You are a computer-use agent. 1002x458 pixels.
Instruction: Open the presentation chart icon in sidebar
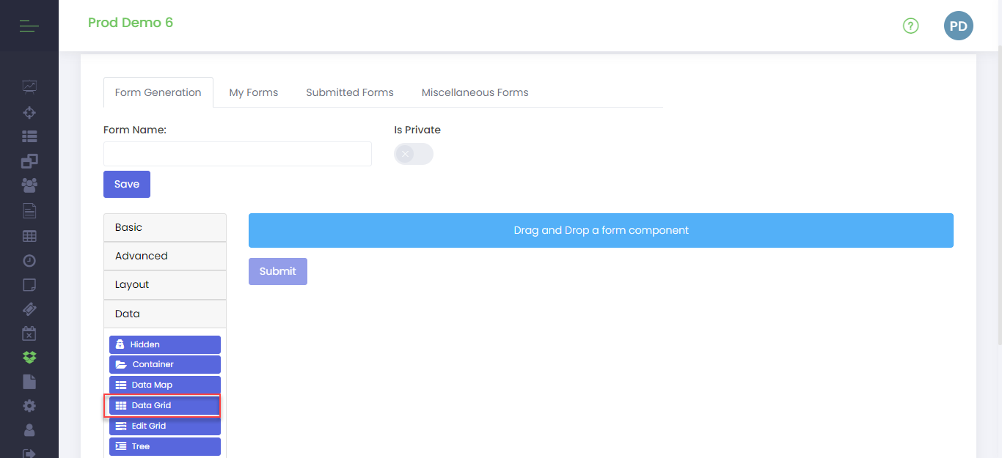point(29,87)
